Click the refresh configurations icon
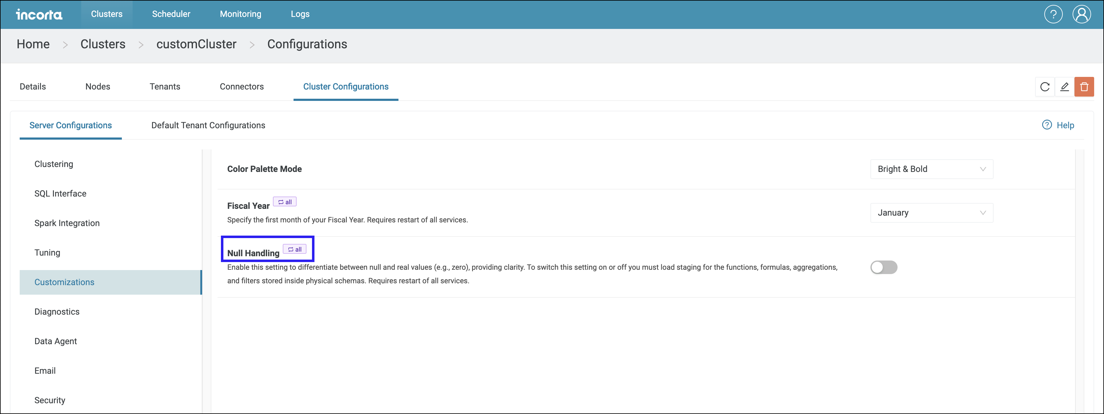The width and height of the screenshot is (1104, 414). [x=1045, y=87]
